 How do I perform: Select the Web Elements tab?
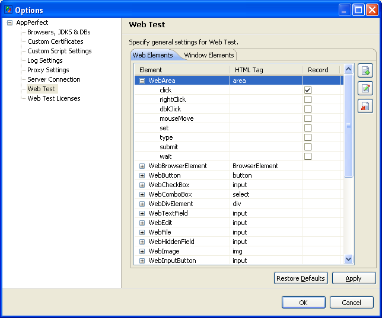pos(152,55)
